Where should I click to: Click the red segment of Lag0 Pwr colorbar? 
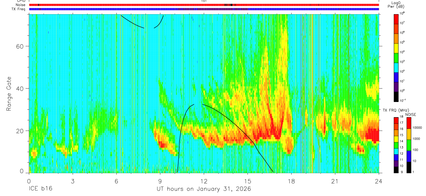click(396, 18)
